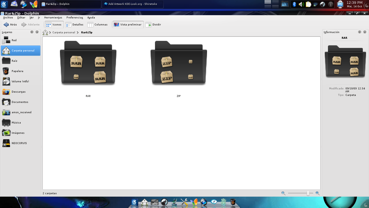369x208 pixels.
Task: Open the Preferencias menu
Action: 75,18
